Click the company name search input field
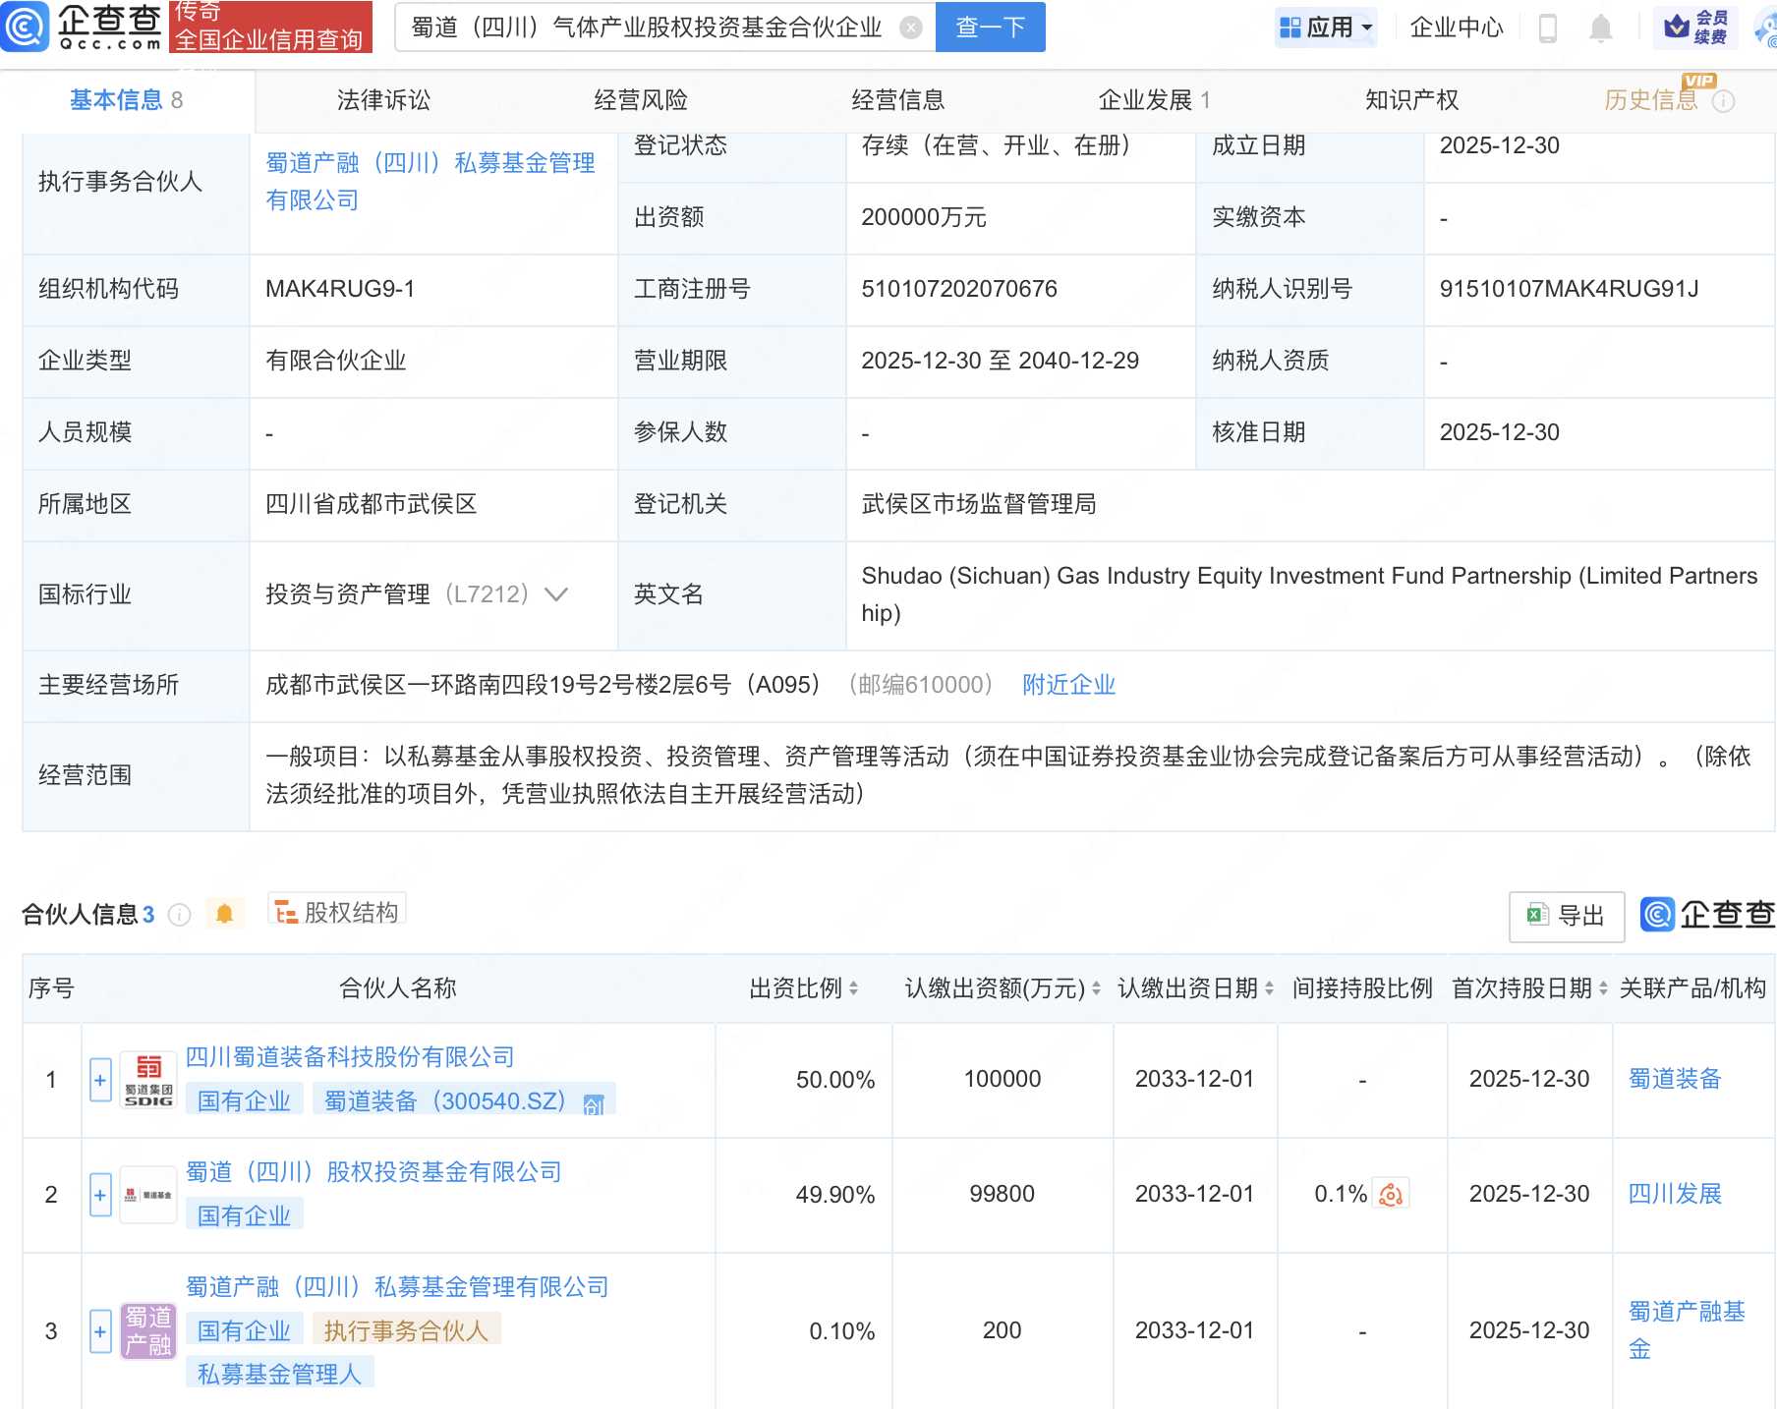The width and height of the screenshot is (1777, 1409). [x=649, y=28]
